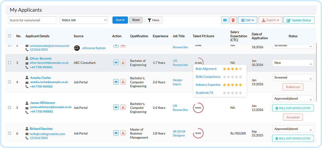
Task: Tick the select-all checkbox in table header
Action: (x=10, y=36)
